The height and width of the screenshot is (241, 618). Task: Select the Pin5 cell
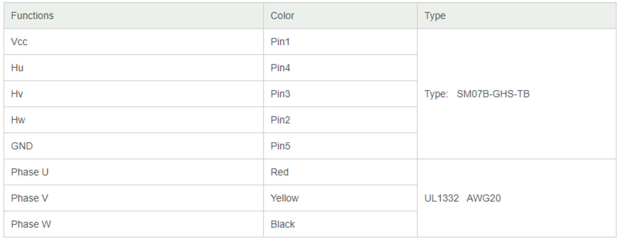click(x=280, y=146)
